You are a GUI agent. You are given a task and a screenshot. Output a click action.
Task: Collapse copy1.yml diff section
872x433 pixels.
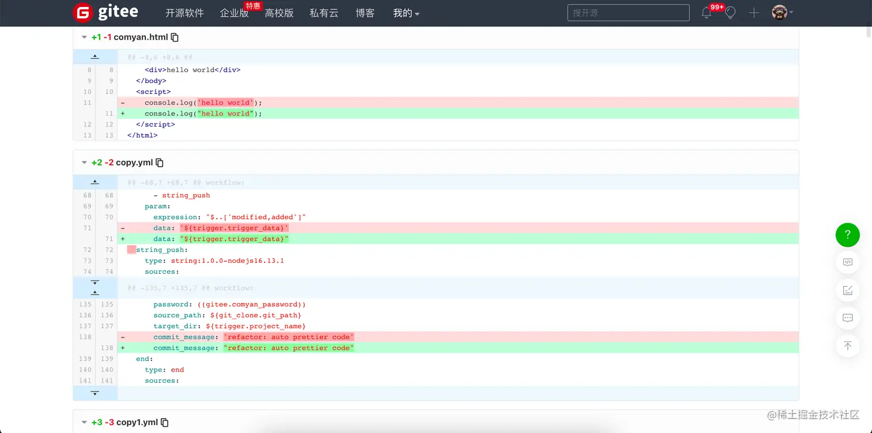click(x=84, y=423)
